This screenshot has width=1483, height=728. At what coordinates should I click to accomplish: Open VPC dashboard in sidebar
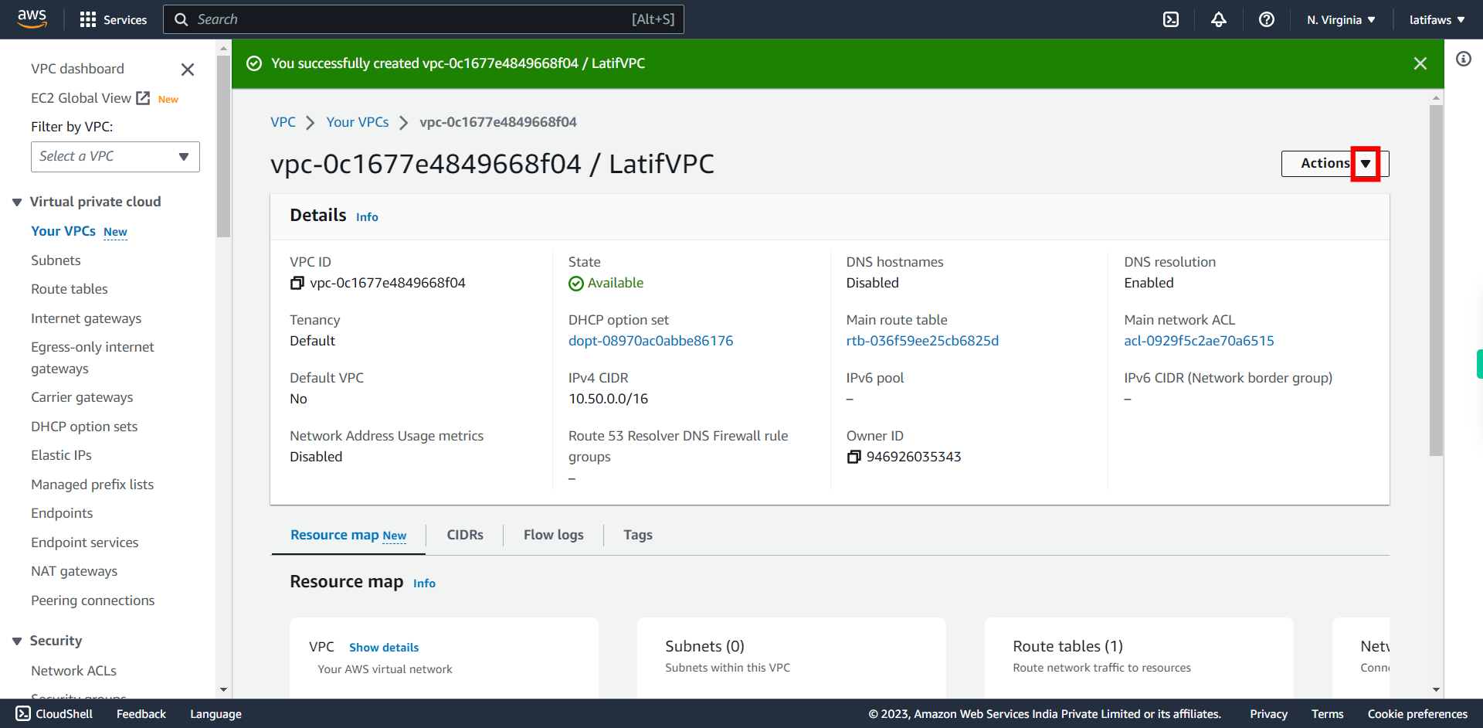point(77,69)
